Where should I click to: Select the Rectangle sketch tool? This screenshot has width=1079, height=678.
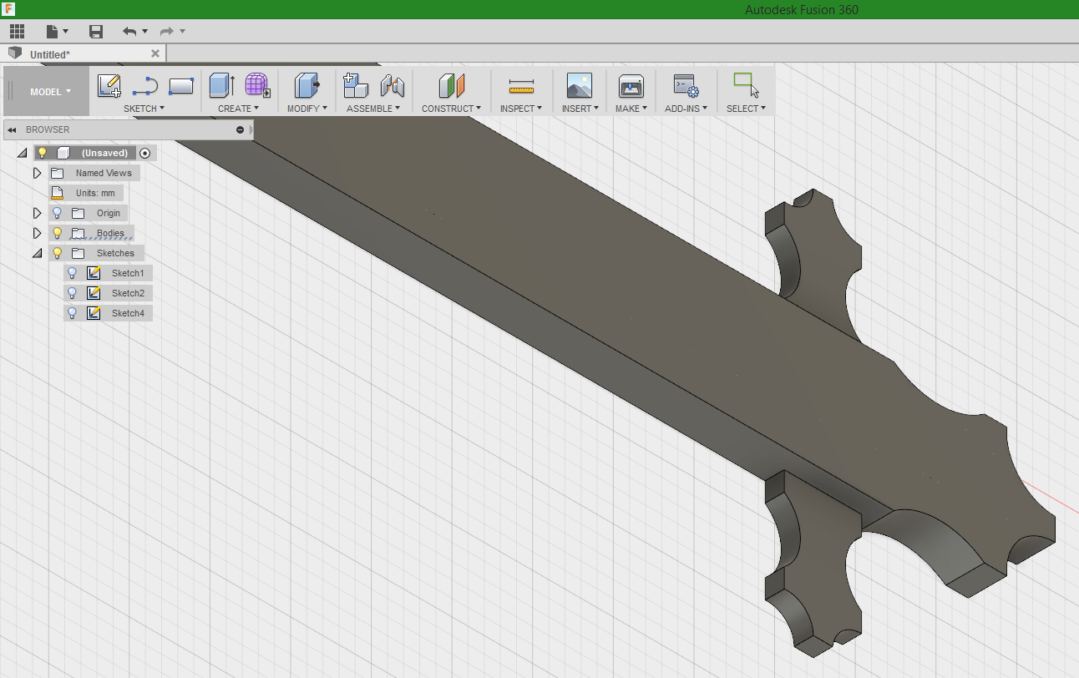click(181, 85)
